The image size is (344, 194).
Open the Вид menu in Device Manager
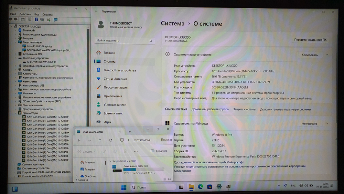coord(37,14)
